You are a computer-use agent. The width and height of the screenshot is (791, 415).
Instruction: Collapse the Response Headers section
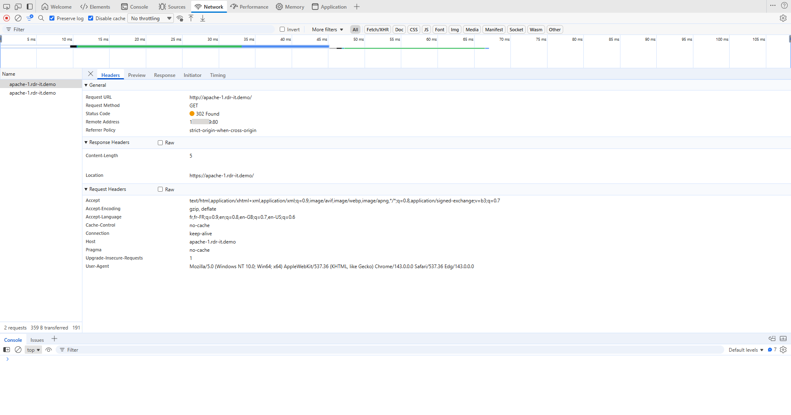point(86,142)
